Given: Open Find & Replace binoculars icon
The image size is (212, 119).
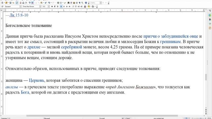Looking at the screenshot, I should [69, 3].
